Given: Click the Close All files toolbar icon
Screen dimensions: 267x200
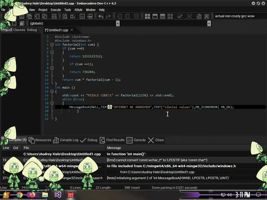Looking at the screenshot, I should pos(44,16).
